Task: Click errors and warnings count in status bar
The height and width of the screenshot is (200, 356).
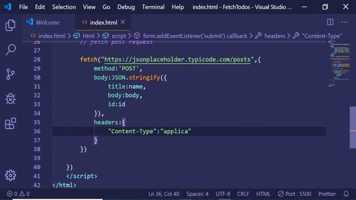Action: [18, 194]
